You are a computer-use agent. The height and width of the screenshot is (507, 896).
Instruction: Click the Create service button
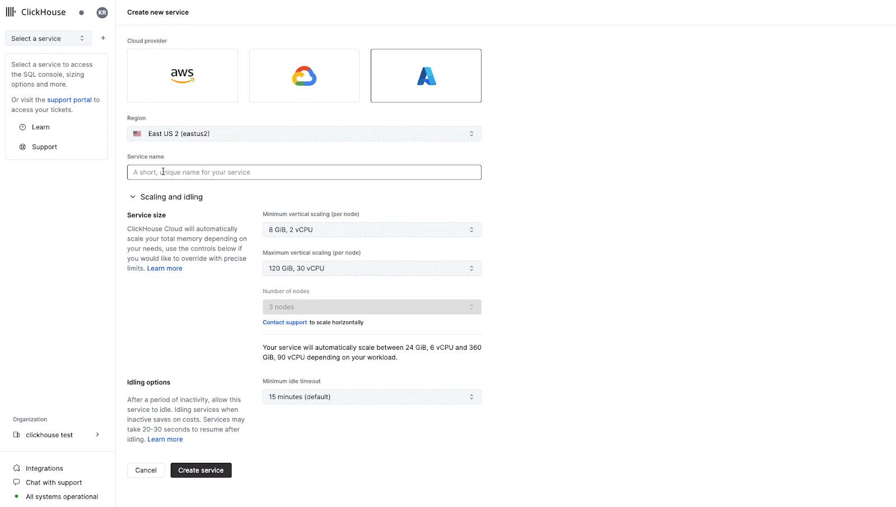200,470
